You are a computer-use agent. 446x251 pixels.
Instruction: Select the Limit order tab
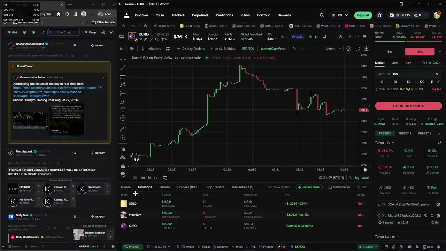(395, 63)
